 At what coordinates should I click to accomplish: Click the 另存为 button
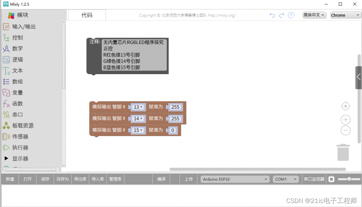(x=63, y=179)
